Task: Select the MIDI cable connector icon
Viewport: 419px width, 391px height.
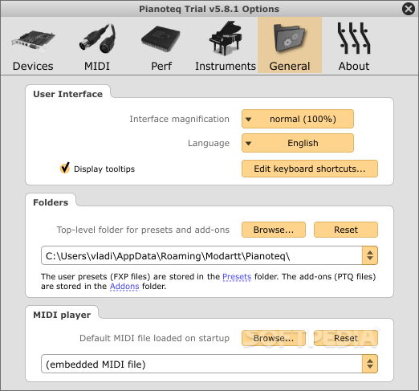Action: point(97,39)
